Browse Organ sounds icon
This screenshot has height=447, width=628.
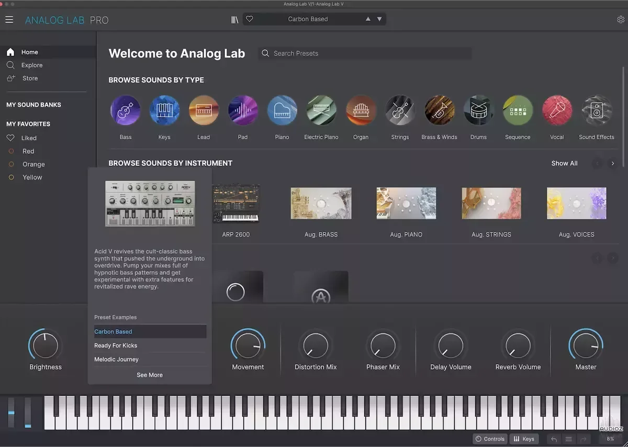[x=361, y=110]
